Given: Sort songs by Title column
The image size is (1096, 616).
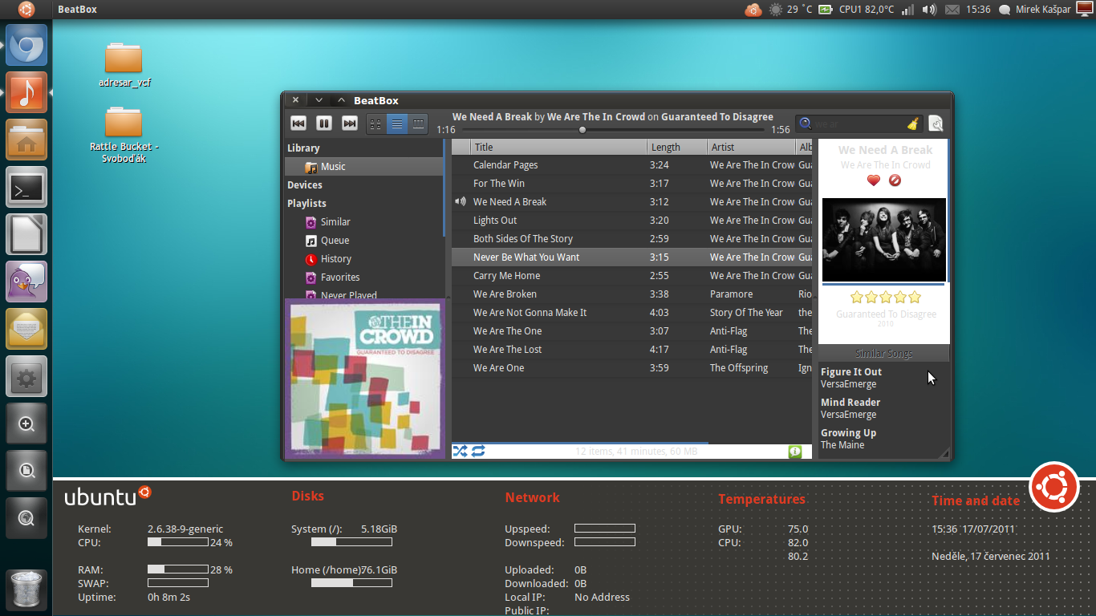Looking at the screenshot, I should [558, 147].
